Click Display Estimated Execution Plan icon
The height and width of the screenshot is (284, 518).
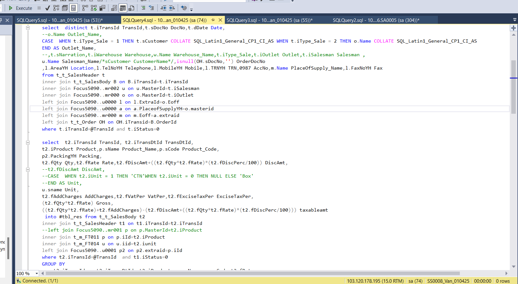[x=56, y=8]
